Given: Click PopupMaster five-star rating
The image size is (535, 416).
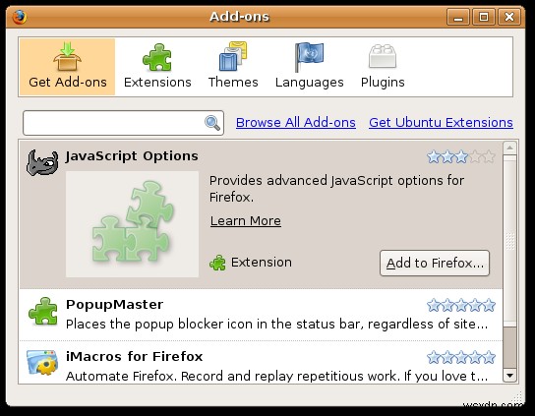Looking at the screenshot, I should [x=461, y=305].
